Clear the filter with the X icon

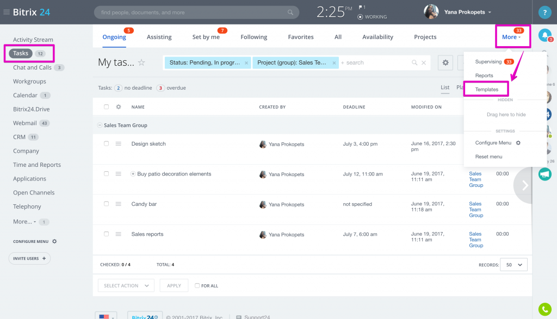tap(423, 62)
